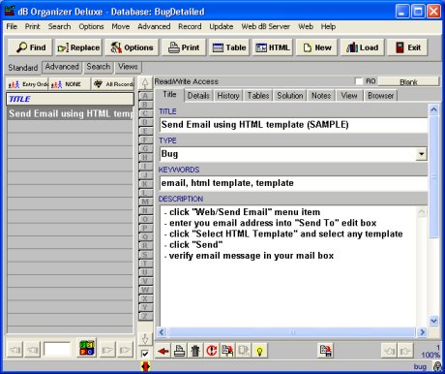445x374 pixels.
Task: Switch to the History tab
Action: point(228,96)
